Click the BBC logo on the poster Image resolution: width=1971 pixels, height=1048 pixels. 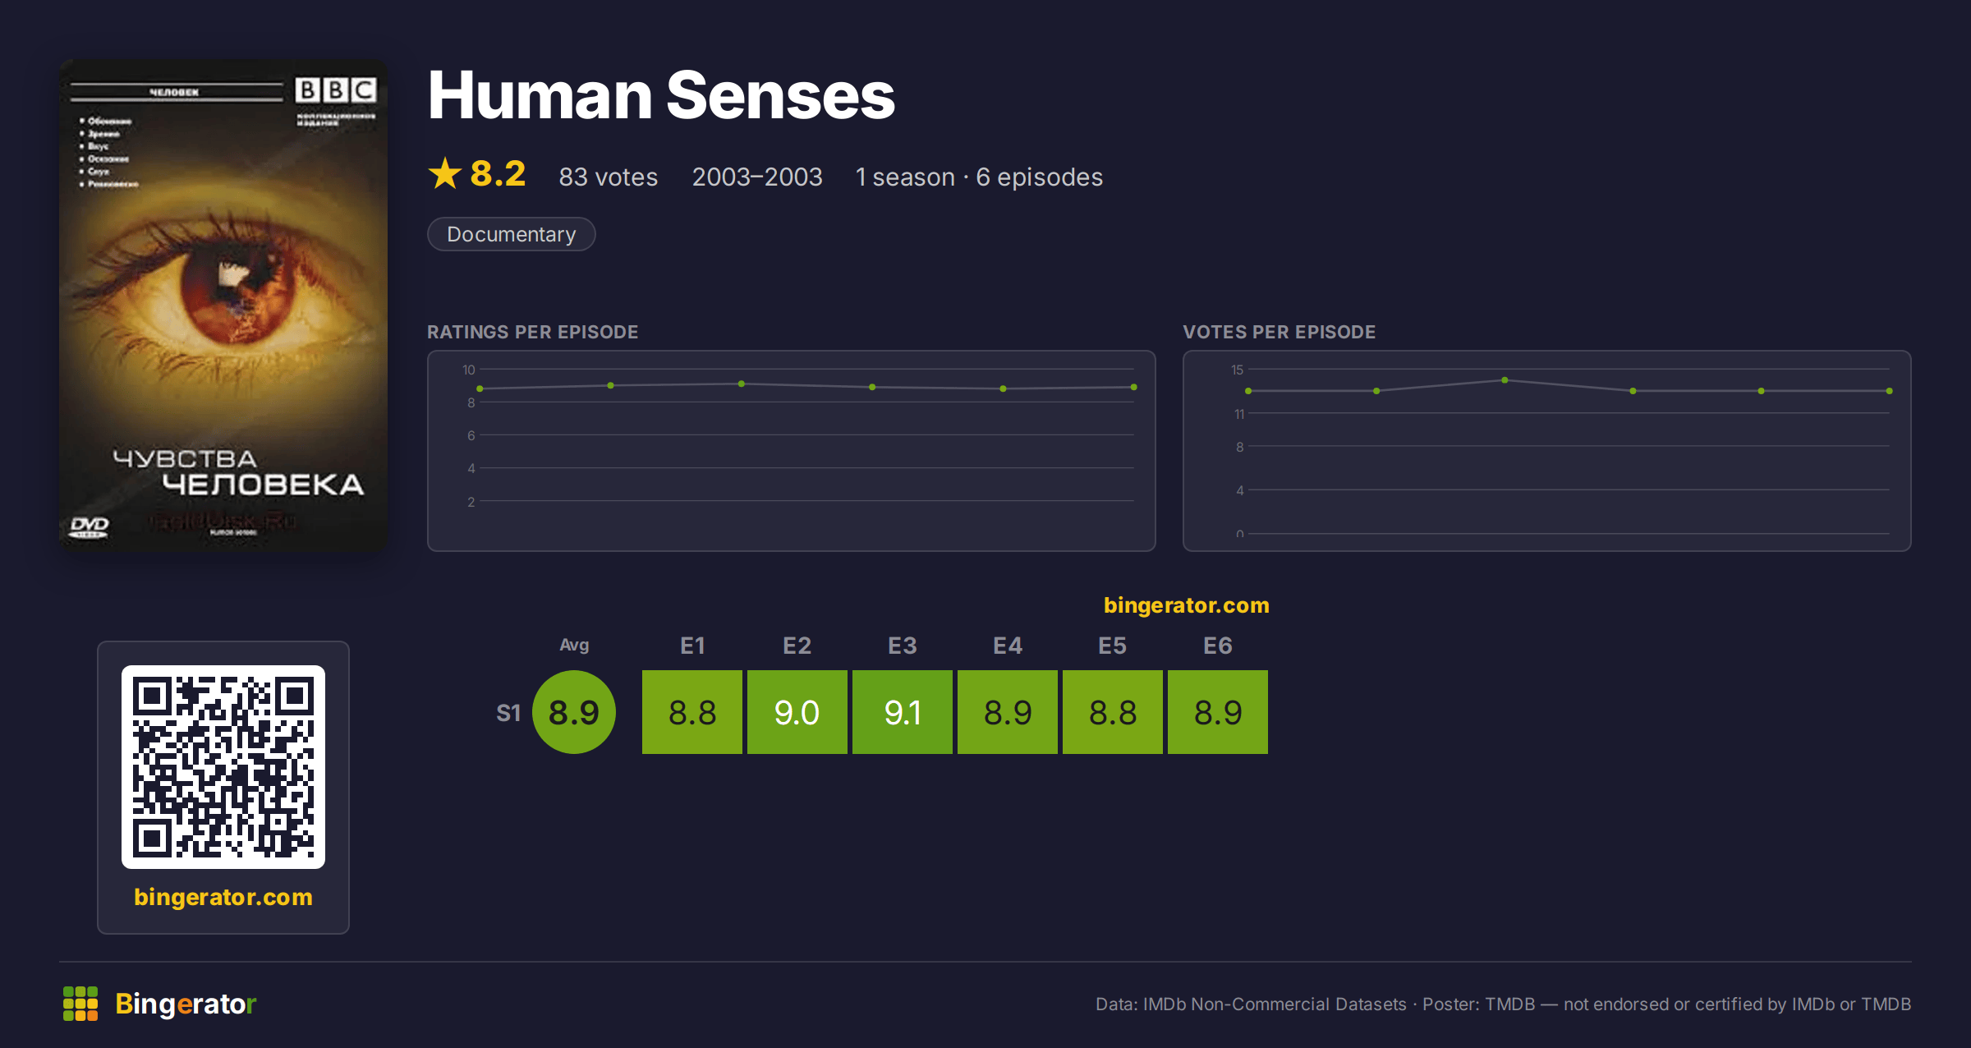point(336,90)
